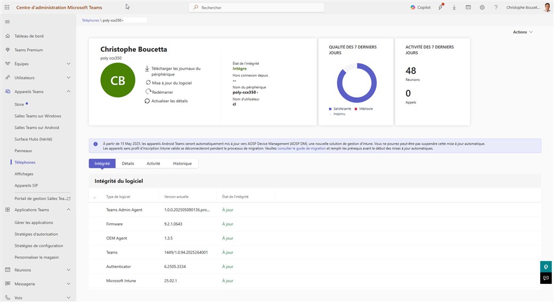This screenshot has width=554, height=302.
Task: Open the consulter le guide de migration link
Action: coord(301,149)
